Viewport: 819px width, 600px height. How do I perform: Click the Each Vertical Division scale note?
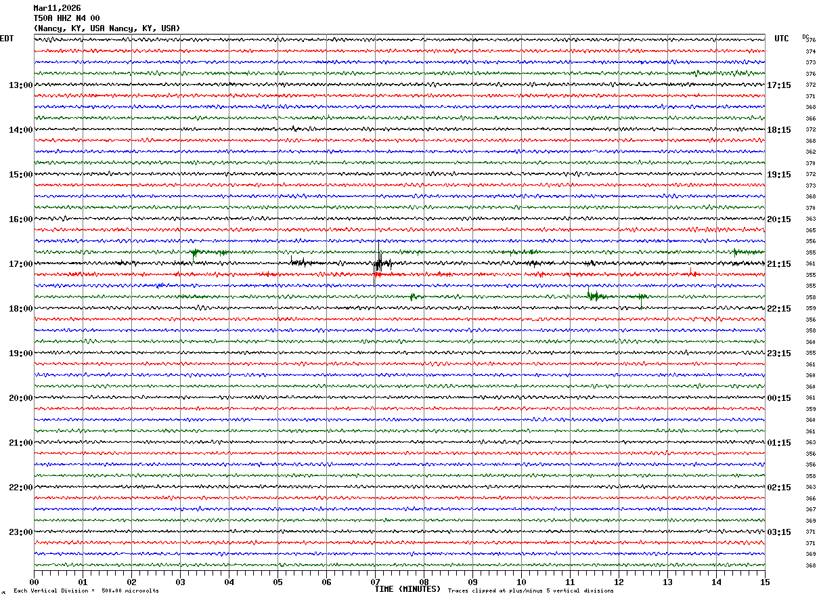pyautogui.click(x=86, y=591)
